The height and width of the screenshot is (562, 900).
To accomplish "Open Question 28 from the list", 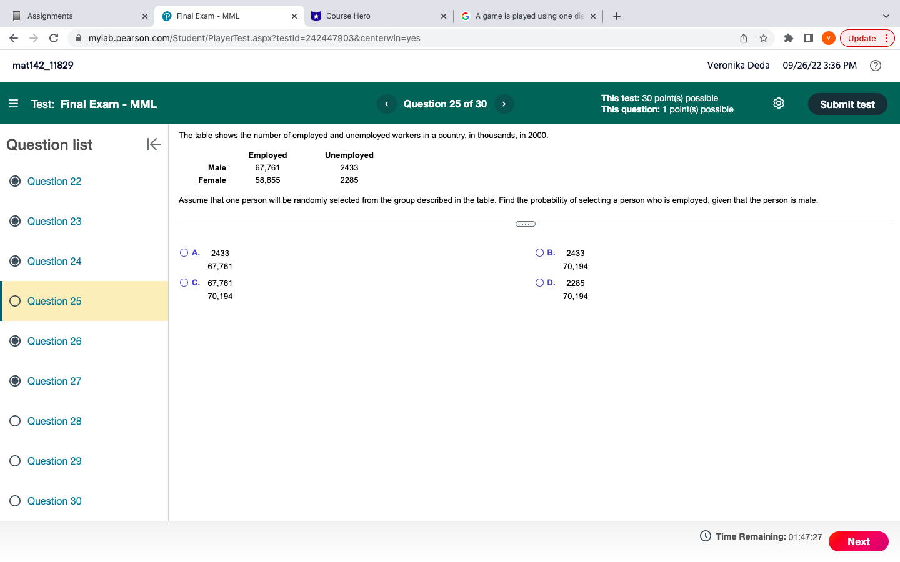I will point(54,421).
